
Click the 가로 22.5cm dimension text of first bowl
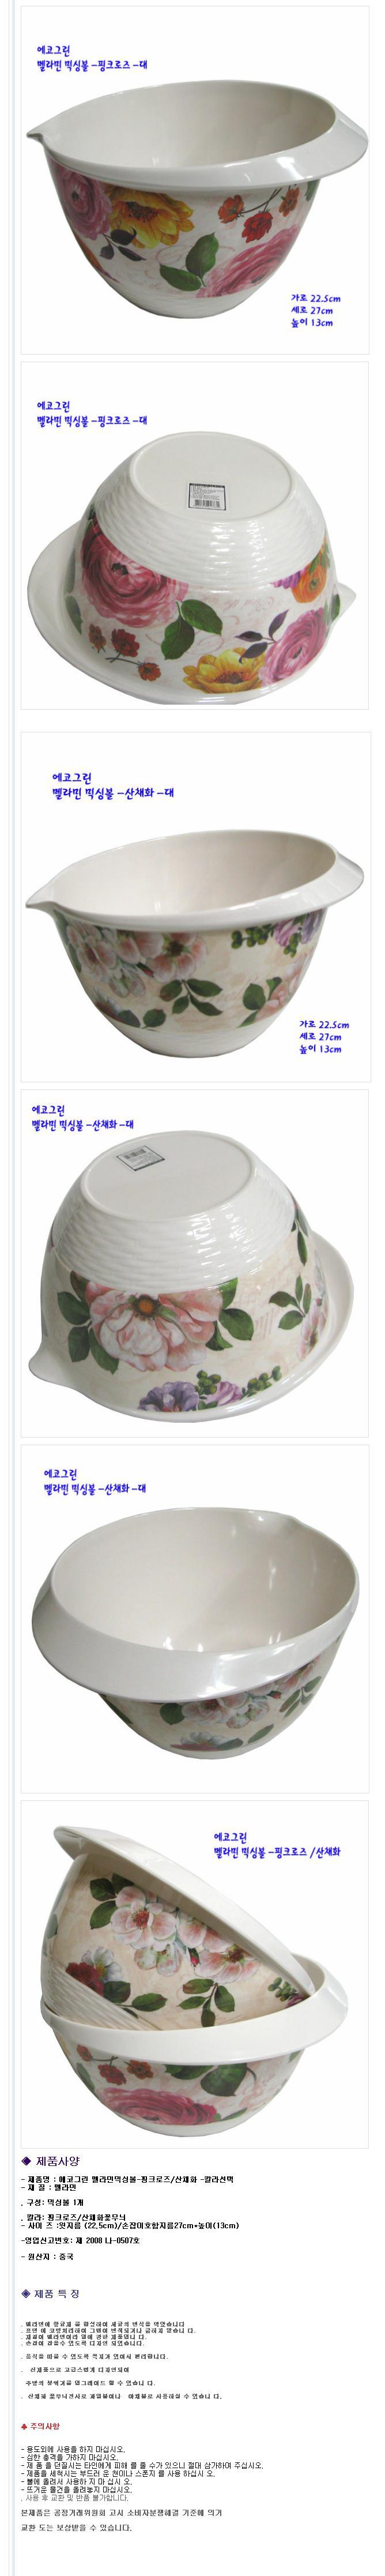pos(316,298)
